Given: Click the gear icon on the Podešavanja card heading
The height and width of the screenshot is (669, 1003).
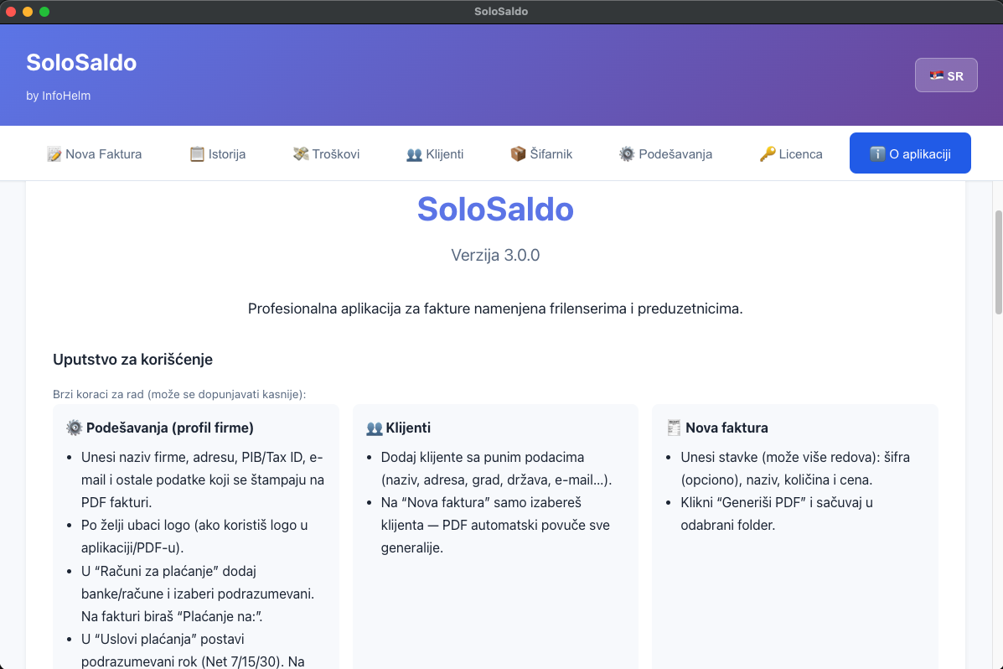Looking at the screenshot, I should (x=74, y=427).
